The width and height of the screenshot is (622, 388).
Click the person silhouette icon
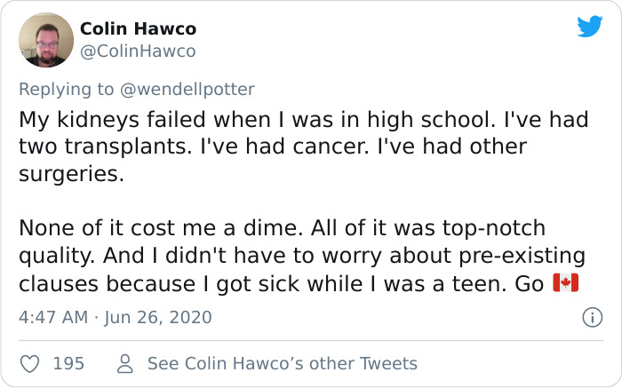pos(125,363)
